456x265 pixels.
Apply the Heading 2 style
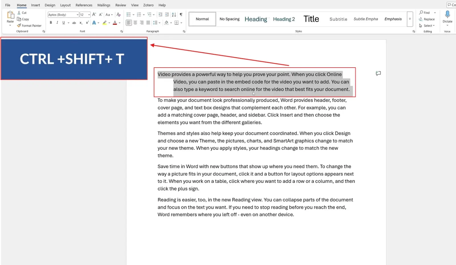tap(284, 19)
